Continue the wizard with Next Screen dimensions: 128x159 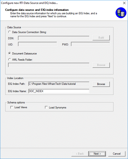[x=97, y=154]
